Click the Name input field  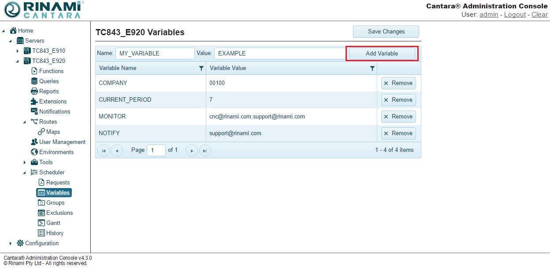click(155, 53)
